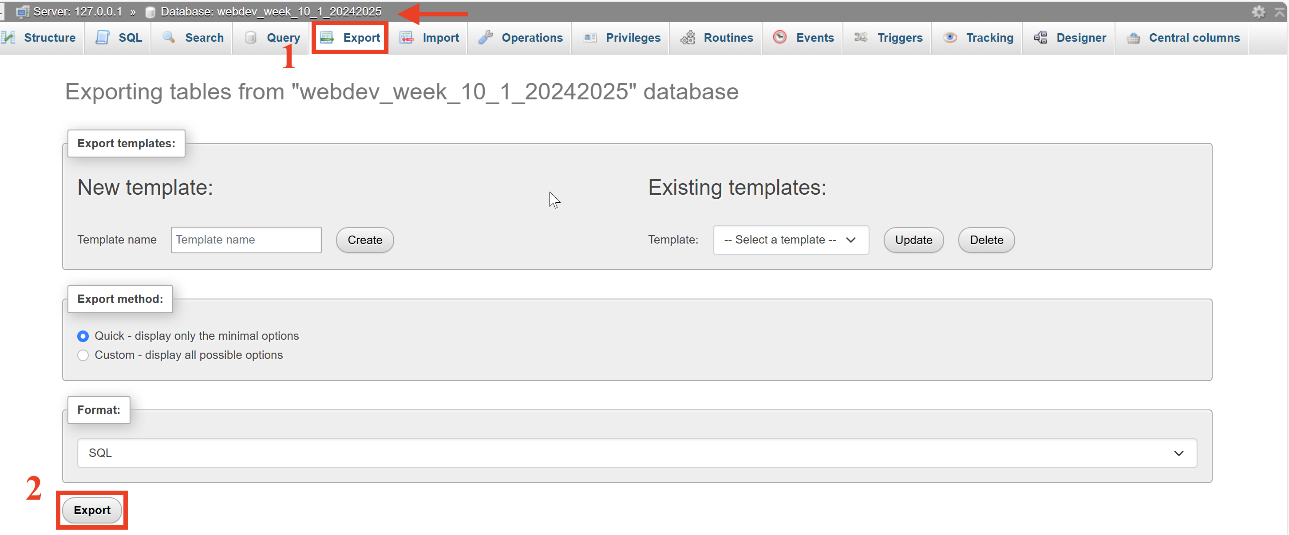Click the Delete template button
The width and height of the screenshot is (1289, 535).
(986, 240)
